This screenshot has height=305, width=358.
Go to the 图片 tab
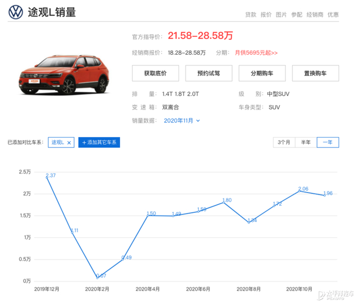[281, 15]
